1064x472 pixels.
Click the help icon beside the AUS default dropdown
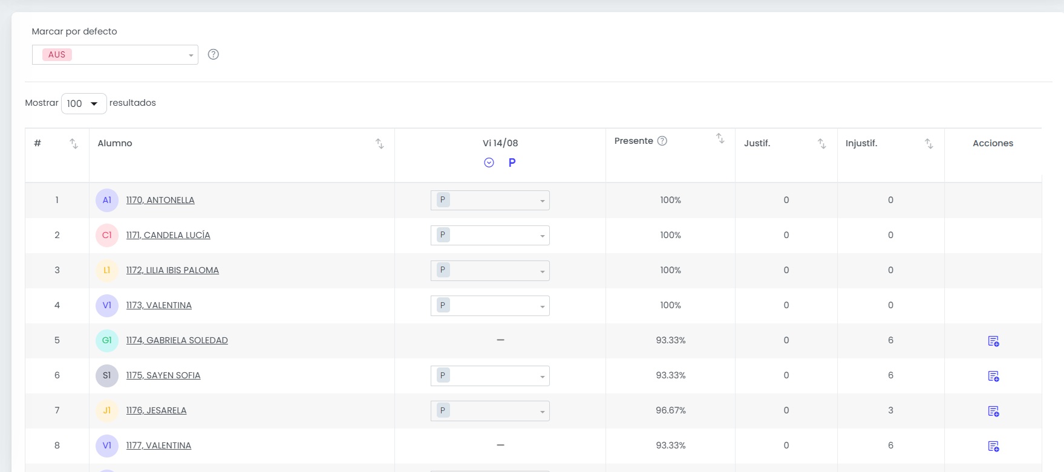pos(213,54)
